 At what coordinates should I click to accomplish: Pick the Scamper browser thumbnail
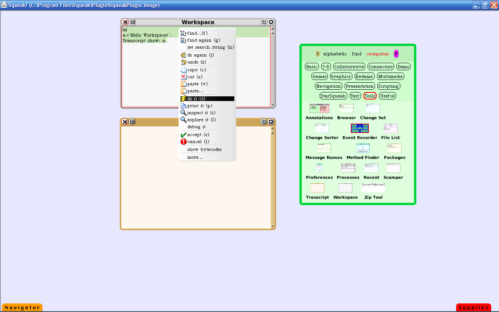(393, 168)
